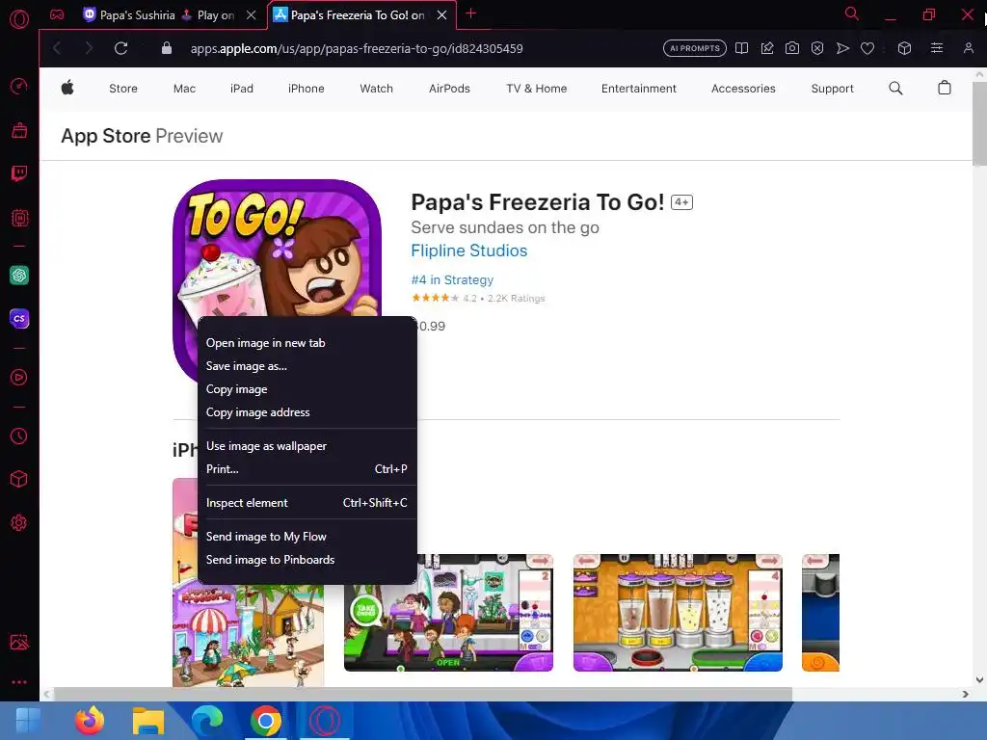The image size is (987, 740).
Task: Click horizontal scrollbar at page bottom
Action: [423, 694]
